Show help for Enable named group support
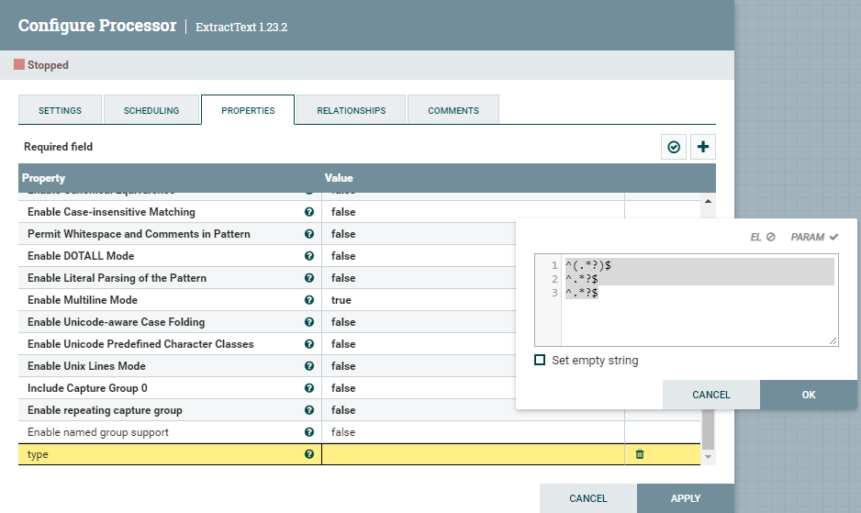Image resolution: width=861 pixels, height=513 pixels. [x=309, y=432]
